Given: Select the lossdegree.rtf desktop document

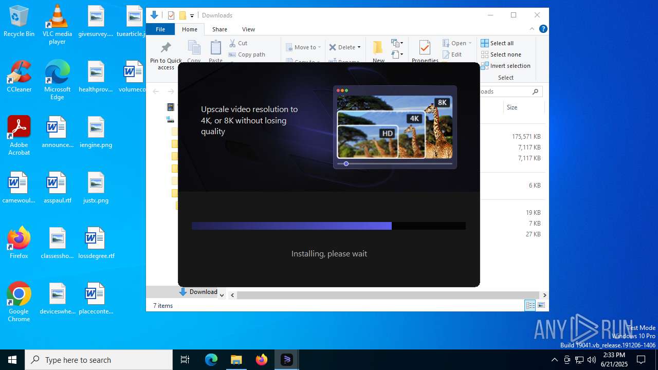Looking at the screenshot, I should point(96,244).
